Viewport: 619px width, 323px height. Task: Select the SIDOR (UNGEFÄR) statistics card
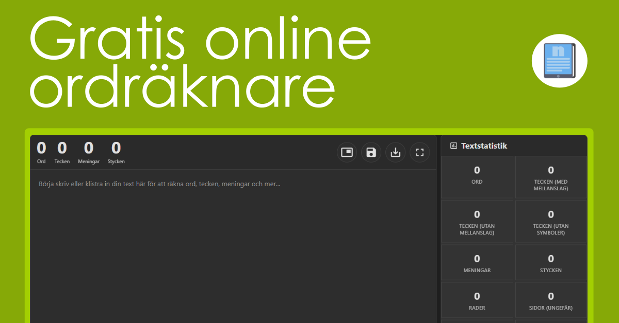tap(551, 300)
